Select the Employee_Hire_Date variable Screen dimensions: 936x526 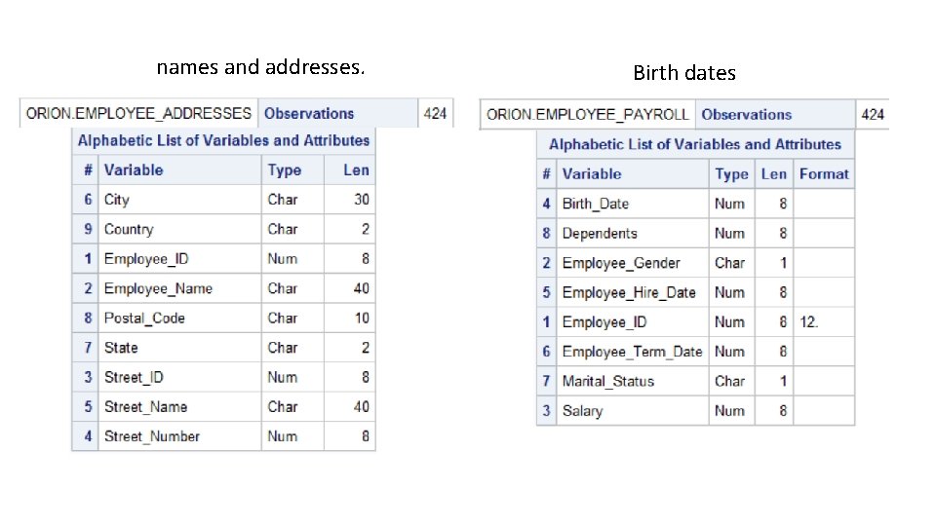click(629, 292)
